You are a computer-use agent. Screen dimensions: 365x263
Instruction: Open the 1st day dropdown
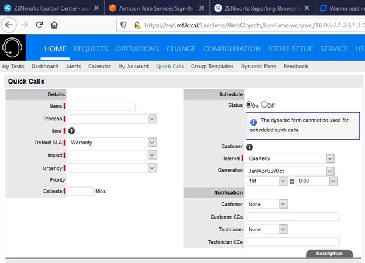click(267, 181)
